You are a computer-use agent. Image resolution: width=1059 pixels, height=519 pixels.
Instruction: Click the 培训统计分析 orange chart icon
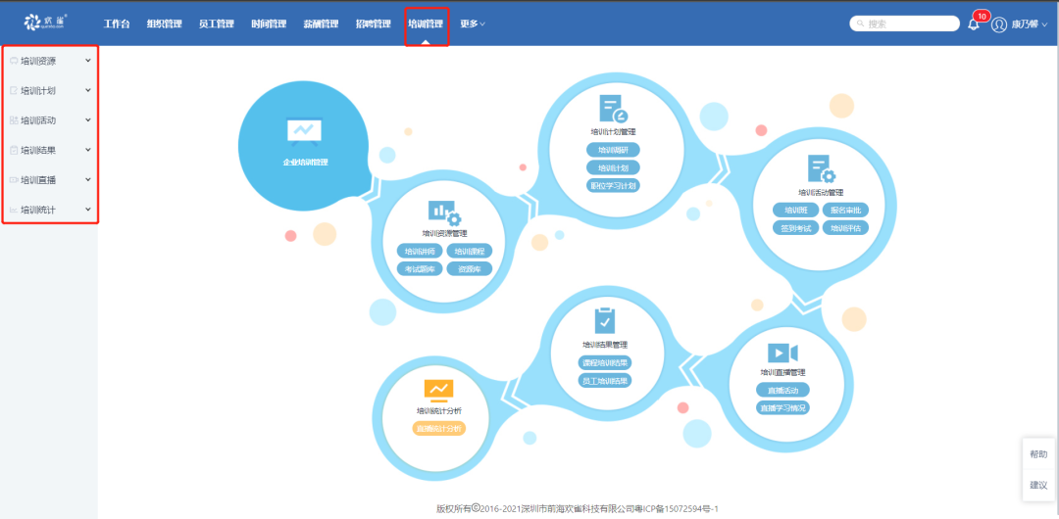(x=438, y=391)
